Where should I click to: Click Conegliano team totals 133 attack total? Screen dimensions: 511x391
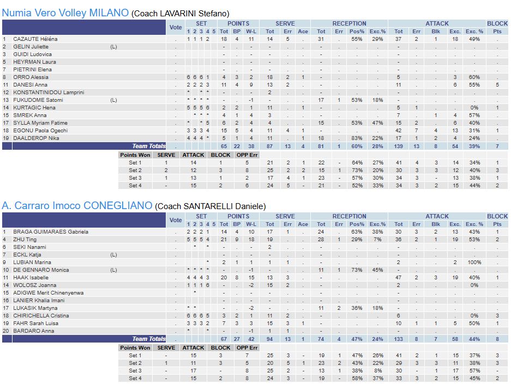399,339
